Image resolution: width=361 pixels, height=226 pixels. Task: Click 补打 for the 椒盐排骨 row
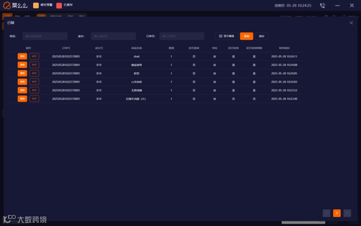pyautogui.click(x=34, y=65)
